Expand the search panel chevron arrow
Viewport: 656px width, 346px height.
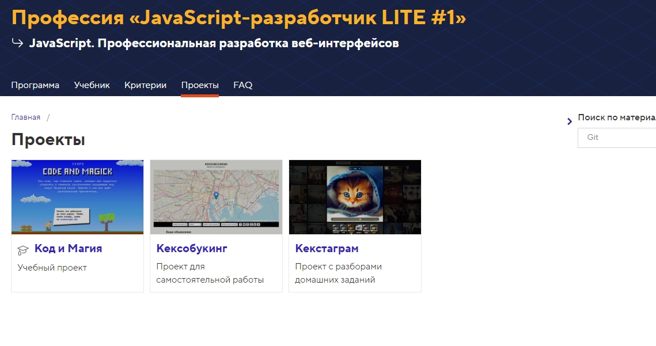[x=570, y=121]
